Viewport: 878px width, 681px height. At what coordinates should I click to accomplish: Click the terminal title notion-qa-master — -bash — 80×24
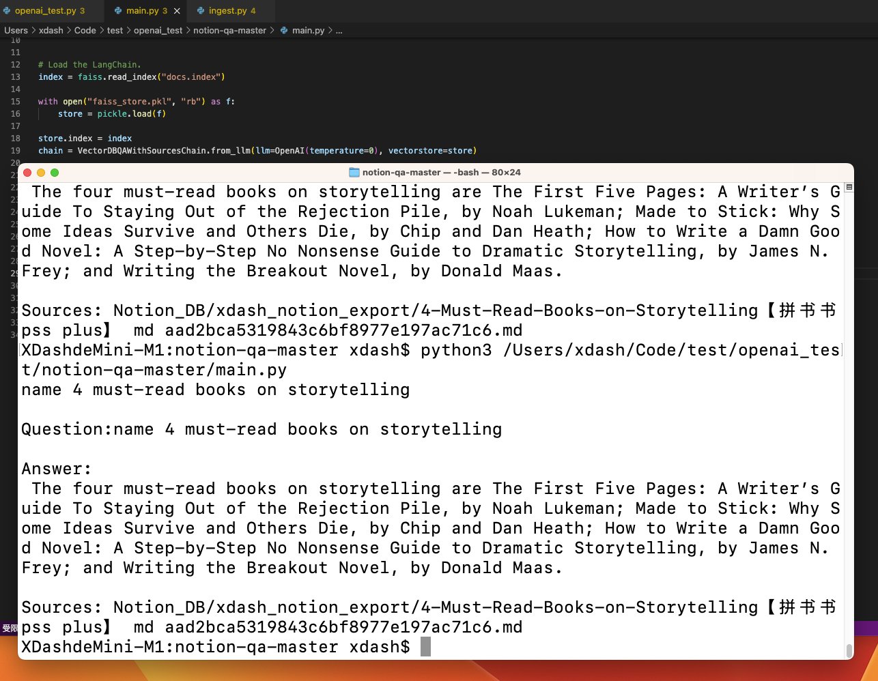(441, 172)
